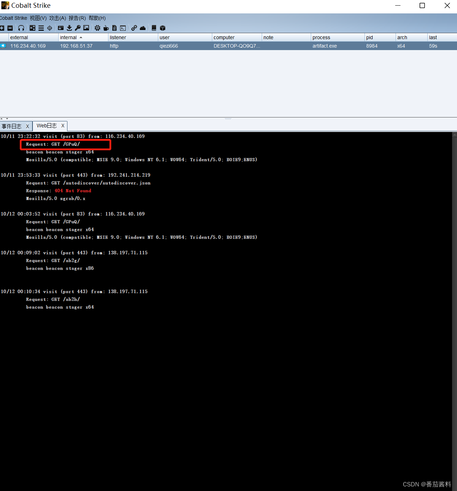Open the 视图(V) menu
This screenshot has height=491, width=457.
pos(38,18)
